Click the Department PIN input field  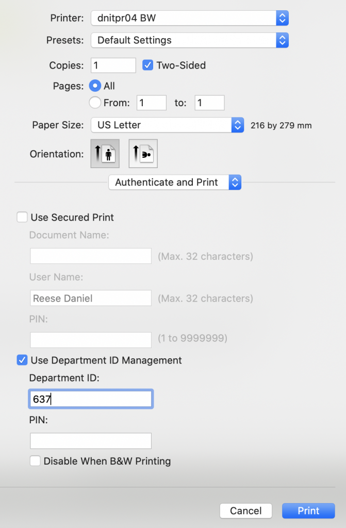91,441
